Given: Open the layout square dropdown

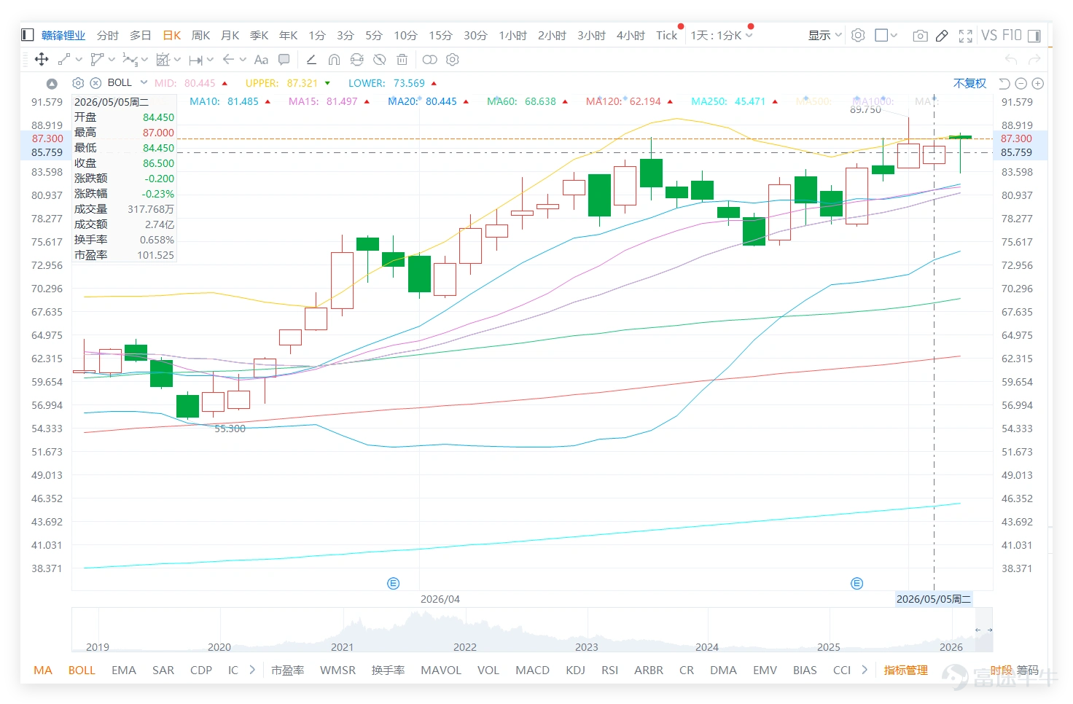Looking at the screenshot, I should tap(886, 35).
